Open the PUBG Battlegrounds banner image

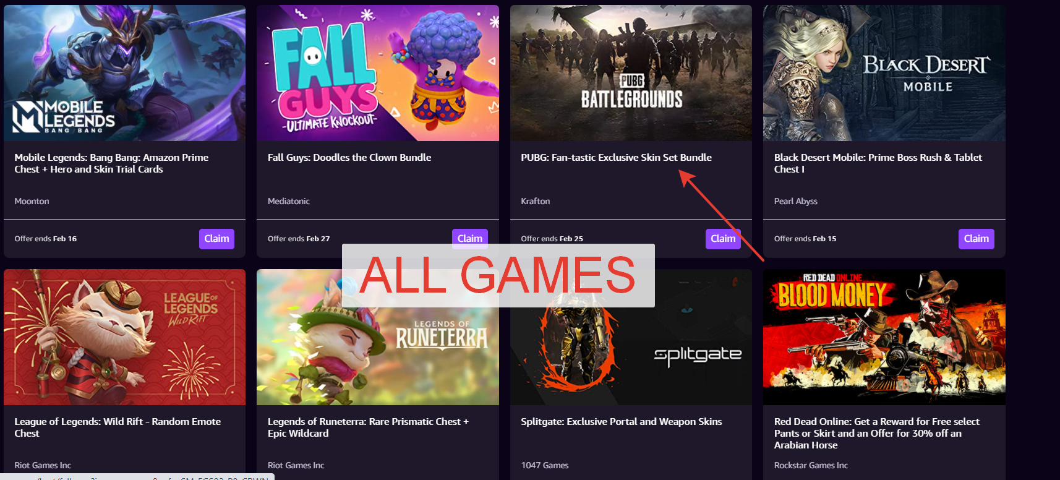click(631, 73)
